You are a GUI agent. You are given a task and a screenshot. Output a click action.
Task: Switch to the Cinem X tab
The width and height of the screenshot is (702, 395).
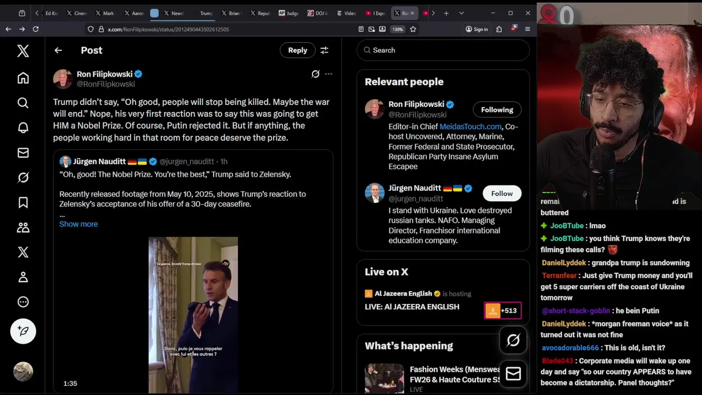point(76,13)
